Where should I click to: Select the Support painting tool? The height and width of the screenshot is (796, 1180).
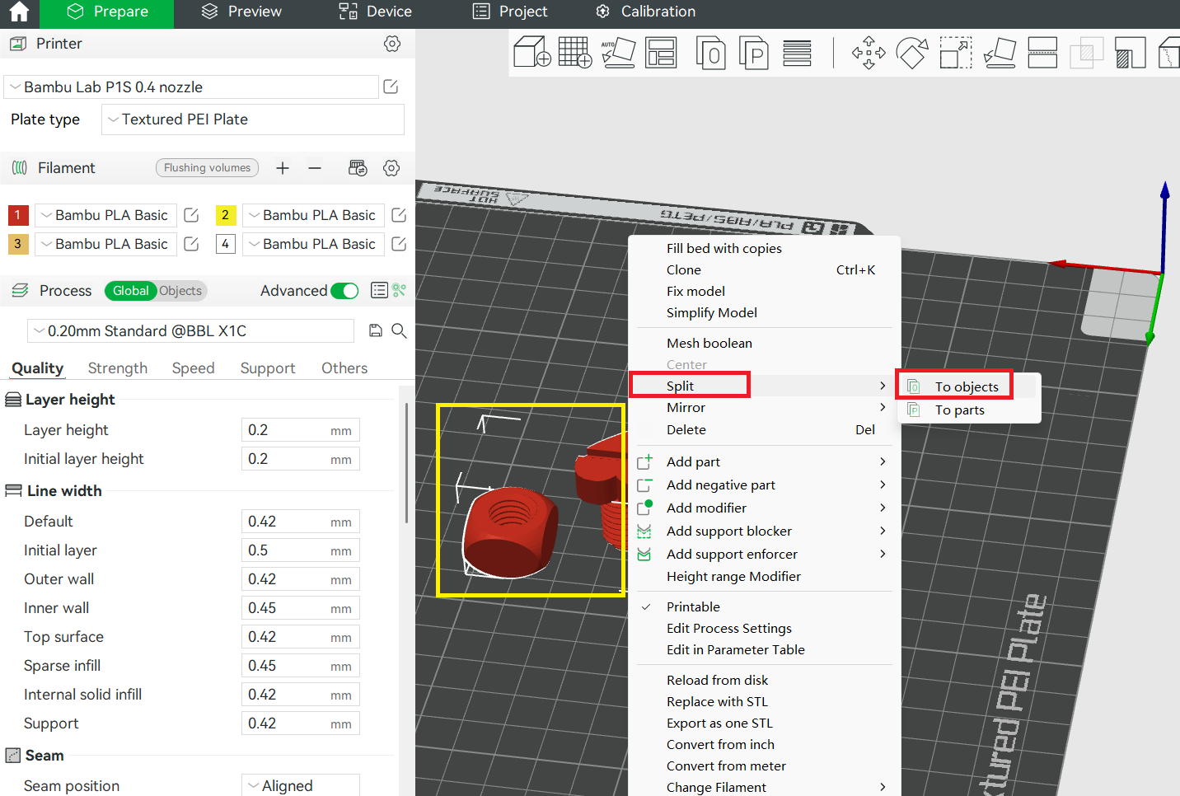(1131, 53)
